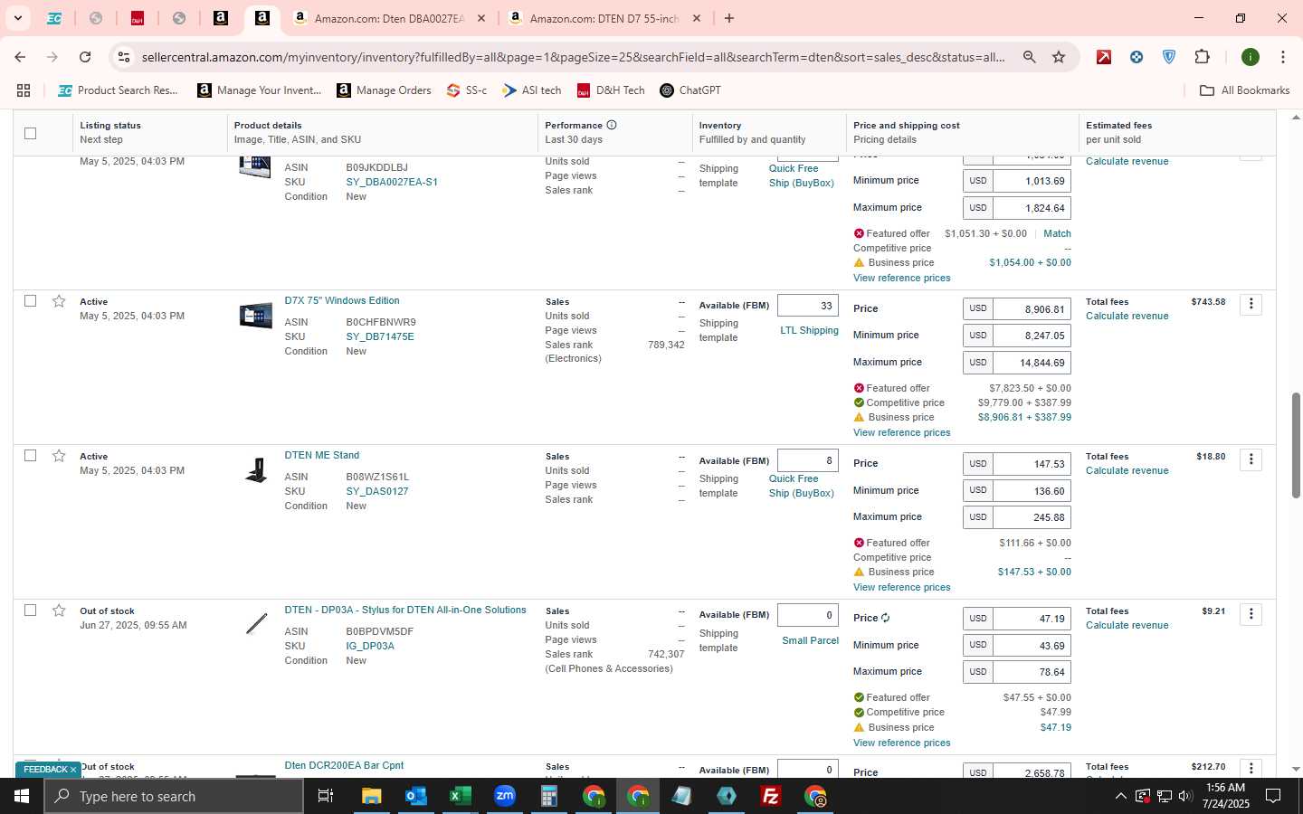Open Chrome three-dot menu
Screen dimensions: 1303x814
point(1282,57)
